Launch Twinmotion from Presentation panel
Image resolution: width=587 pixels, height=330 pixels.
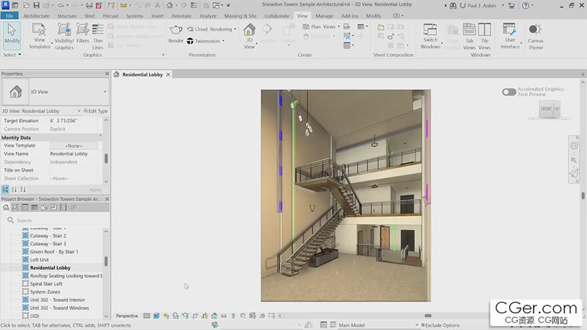point(204,41)
